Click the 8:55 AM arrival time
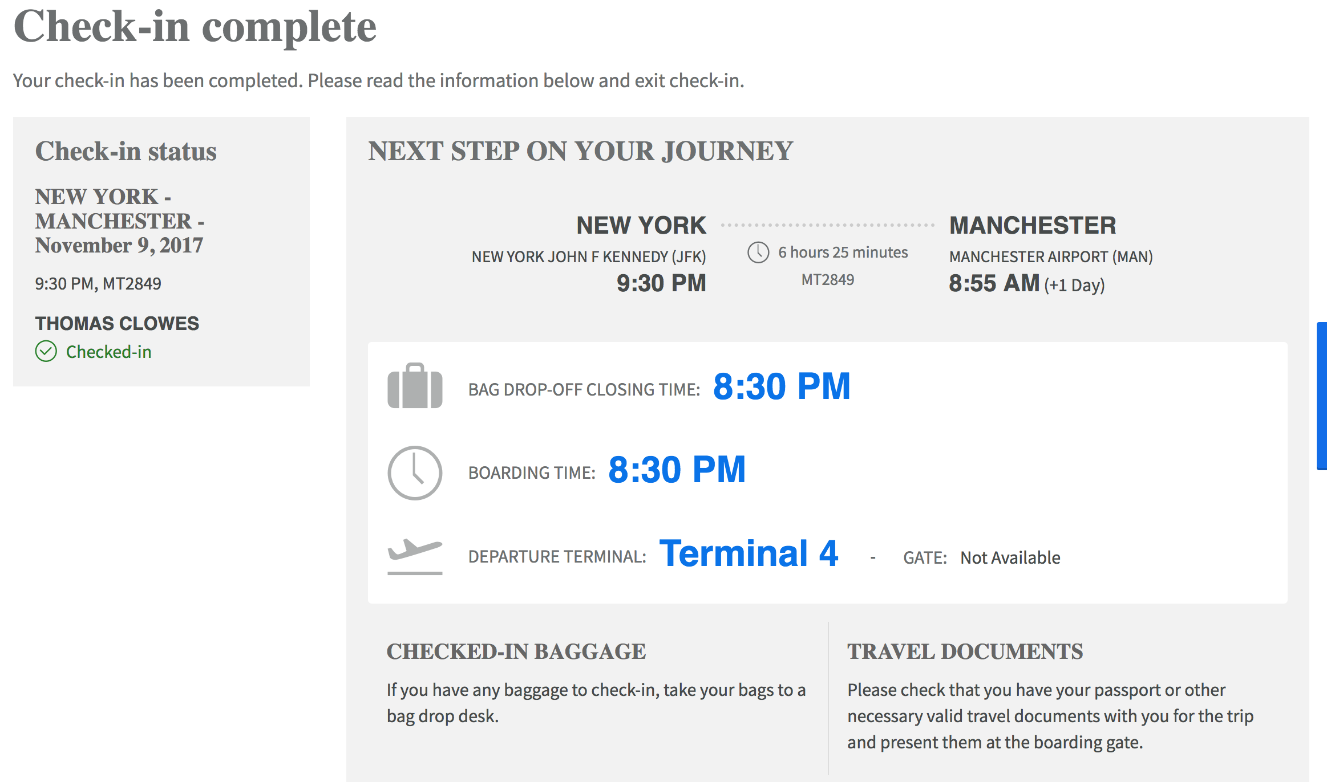Screen dimensions: 1327x782 click(994, 283)
